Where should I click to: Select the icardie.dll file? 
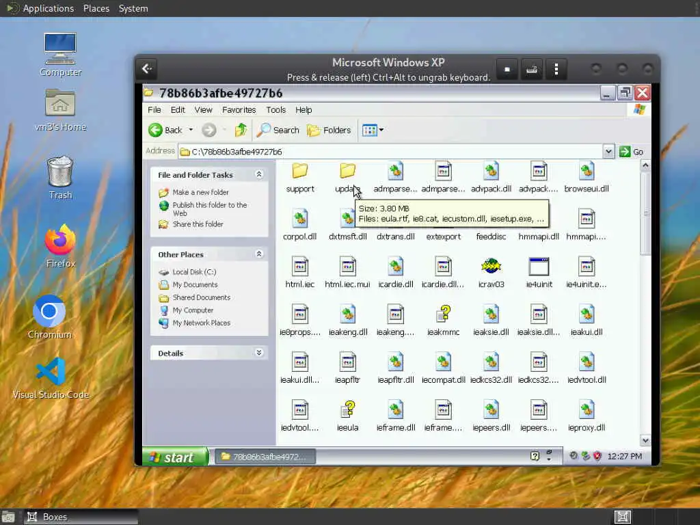point(396,273)
